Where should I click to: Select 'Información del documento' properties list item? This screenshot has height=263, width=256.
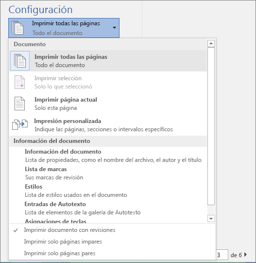(108, 156)
